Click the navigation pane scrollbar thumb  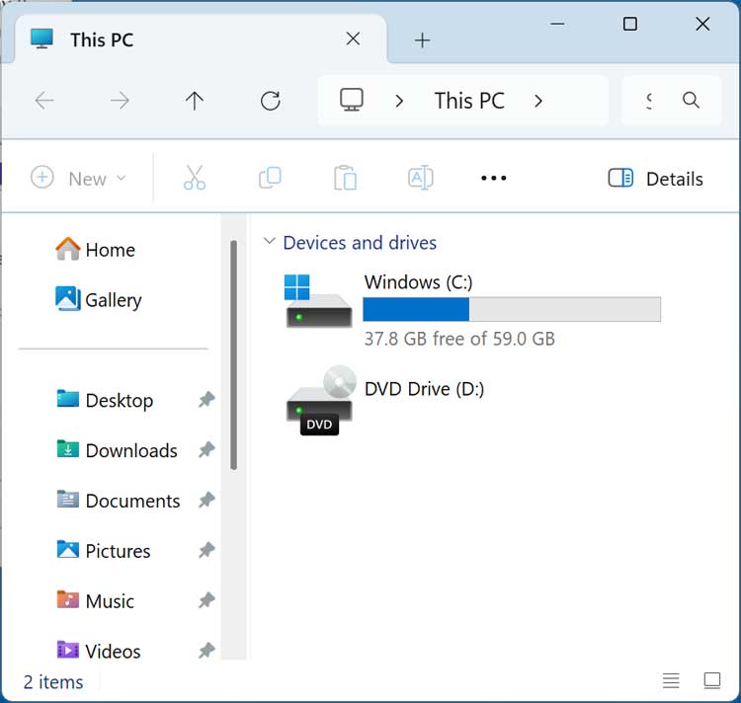(233, 355)
